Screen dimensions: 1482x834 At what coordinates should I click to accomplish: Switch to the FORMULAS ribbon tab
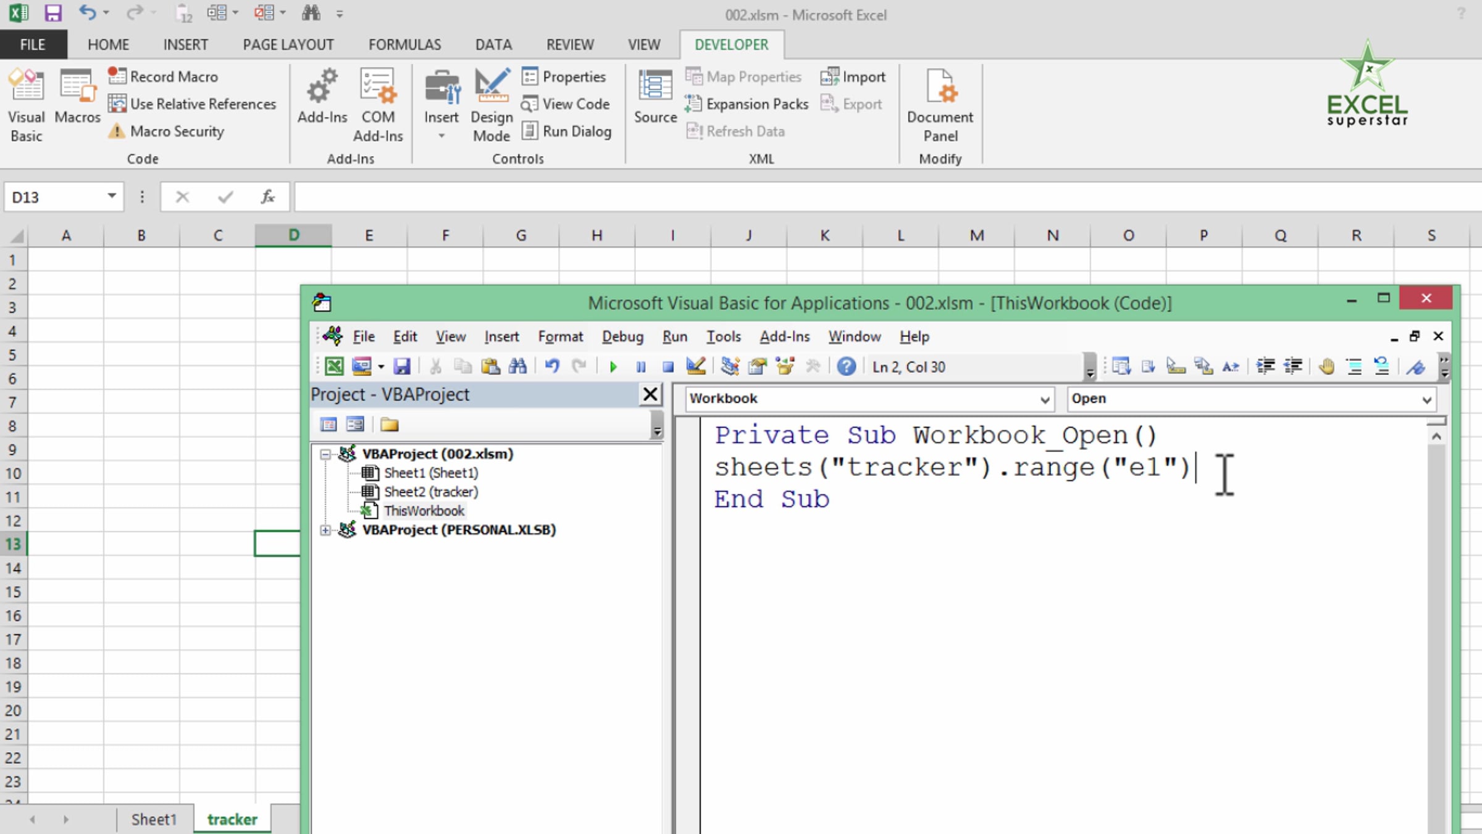click(x=404, y=44)
